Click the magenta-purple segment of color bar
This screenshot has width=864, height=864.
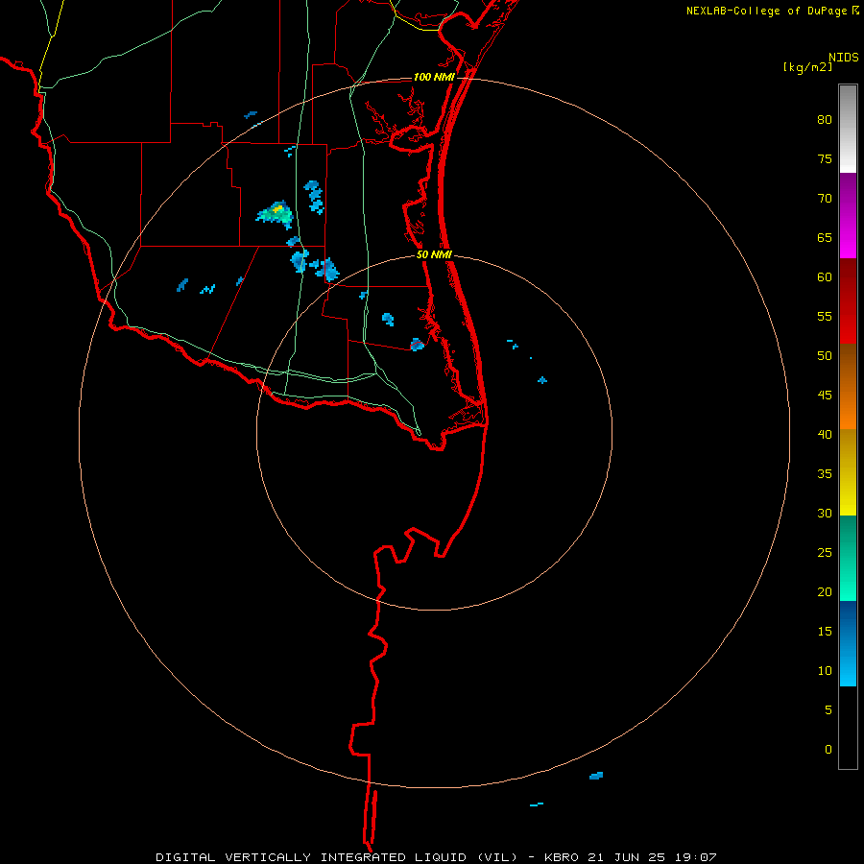tap(848, 216)
